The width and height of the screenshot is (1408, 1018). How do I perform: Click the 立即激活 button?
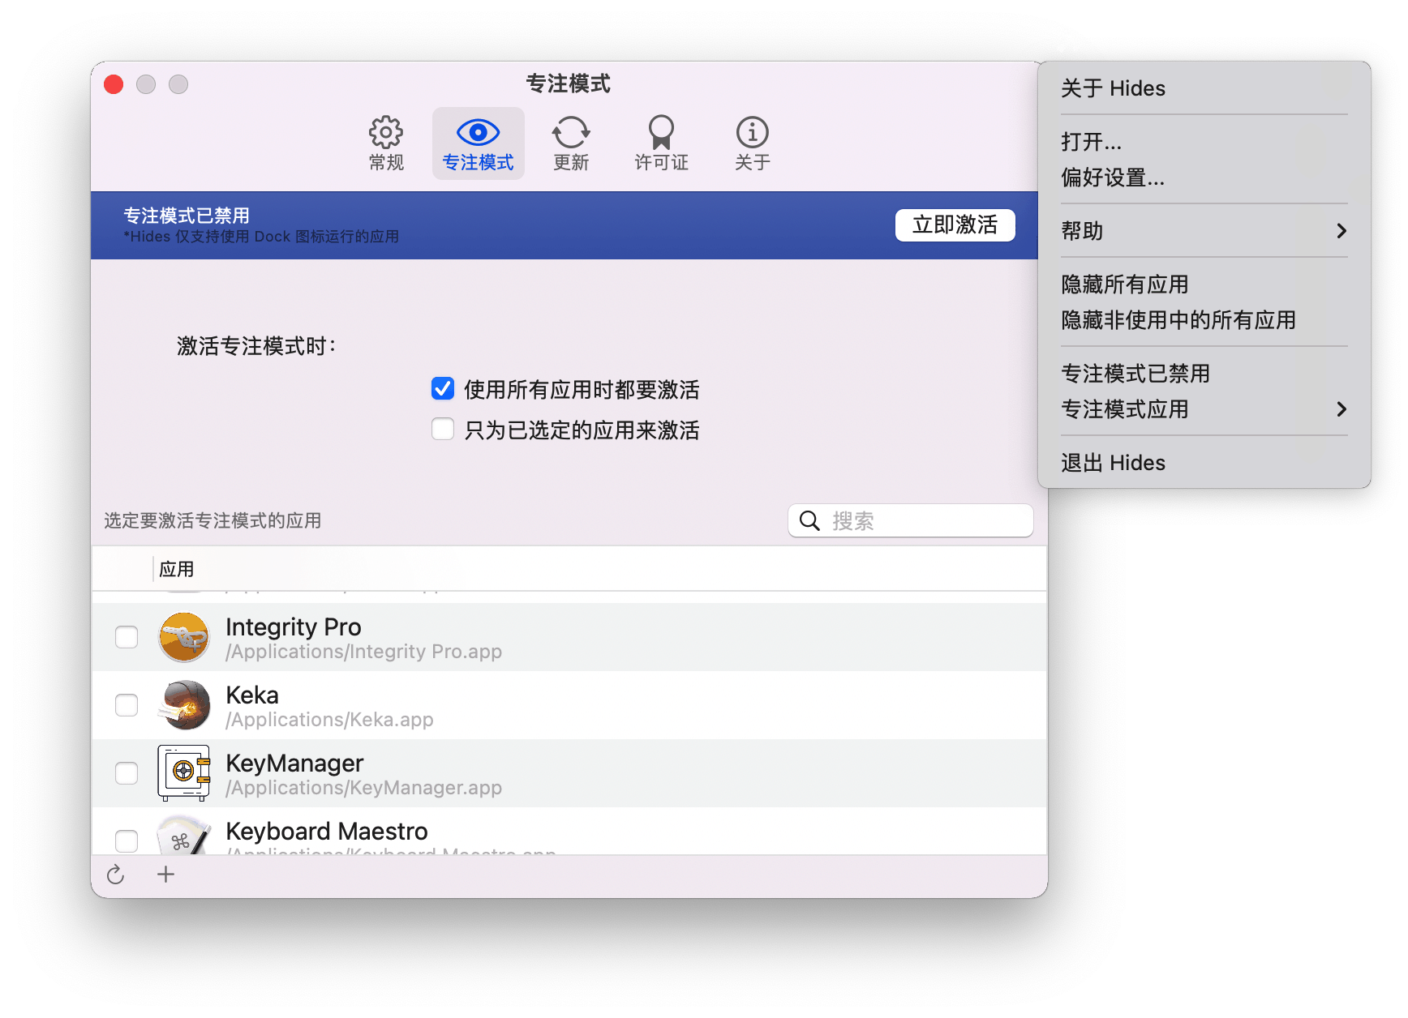click(955, 225)
